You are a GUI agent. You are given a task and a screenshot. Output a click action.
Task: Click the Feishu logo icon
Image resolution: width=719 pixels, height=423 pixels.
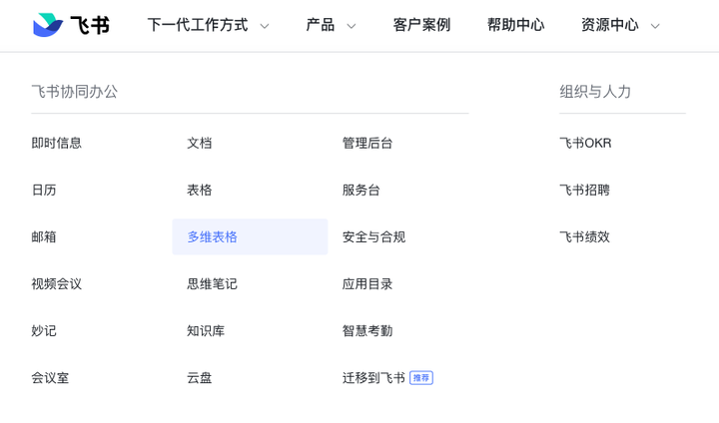pos(47,25)
